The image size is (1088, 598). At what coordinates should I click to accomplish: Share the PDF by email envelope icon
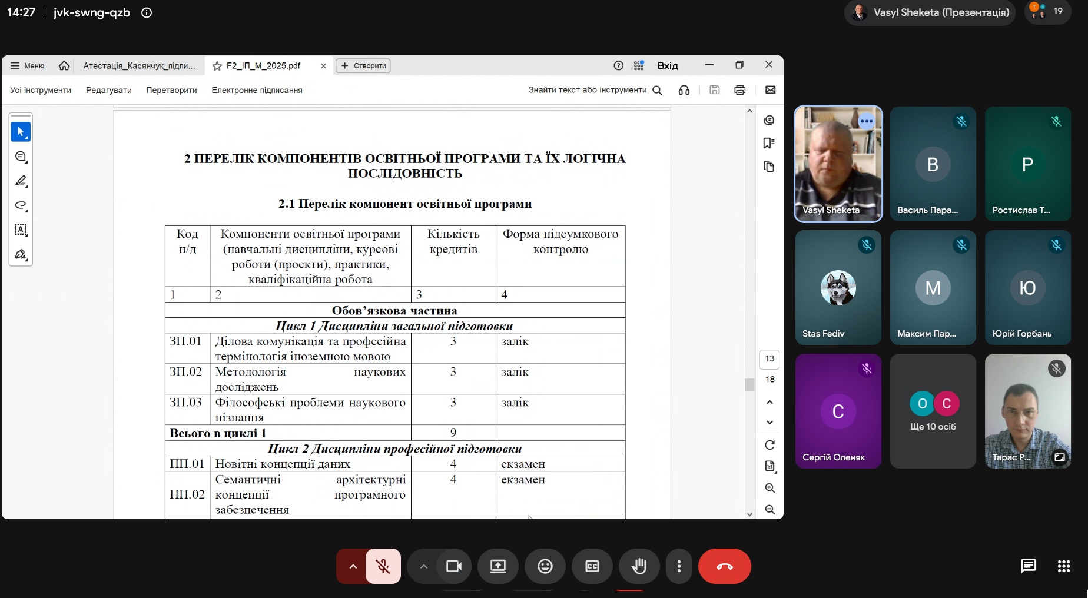pos(770,90)
